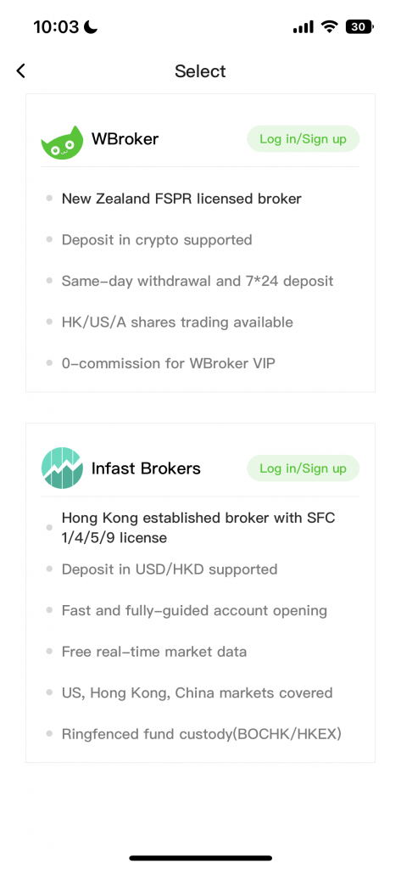The image size is (401, 869).
Task: Tap Free real-time market data line
Action: click(154, 652)
